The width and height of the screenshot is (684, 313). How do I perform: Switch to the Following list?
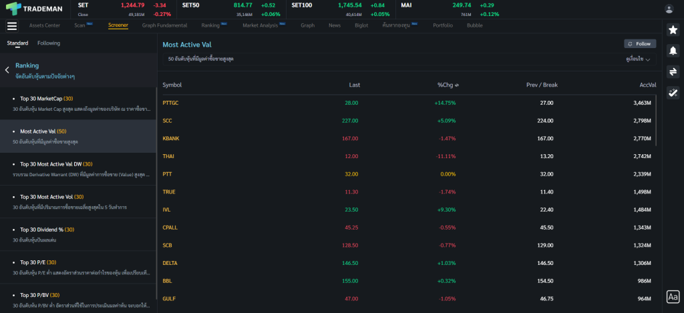pyautogui.click(x=49, y=43)
